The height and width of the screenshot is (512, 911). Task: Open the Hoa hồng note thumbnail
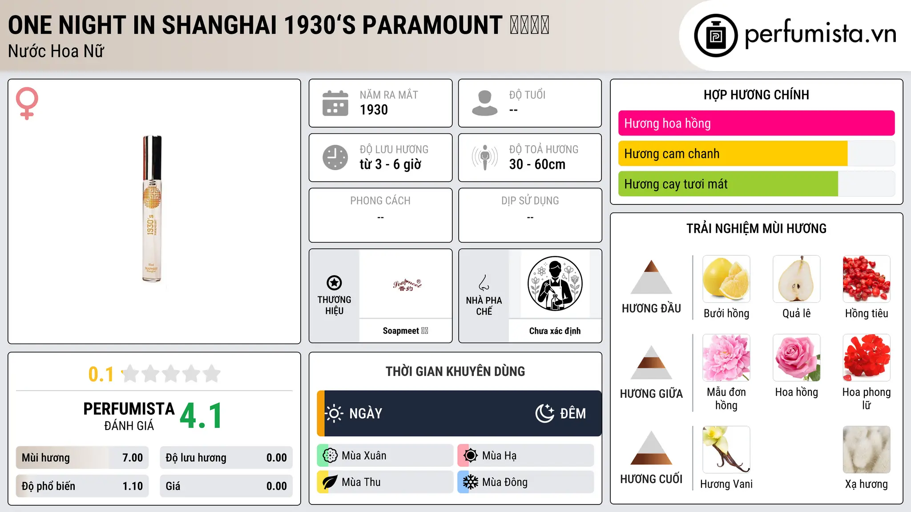(796, 358)
